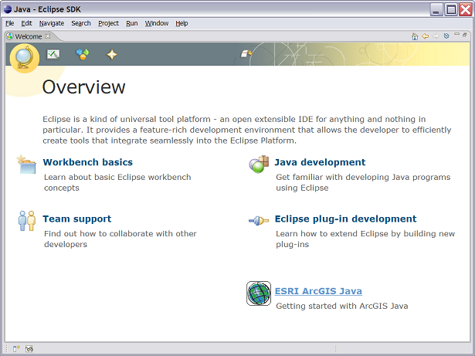475x356 pixels.
Task: Close the Welcome tab with its X
Action: click(x=48, y=36)
